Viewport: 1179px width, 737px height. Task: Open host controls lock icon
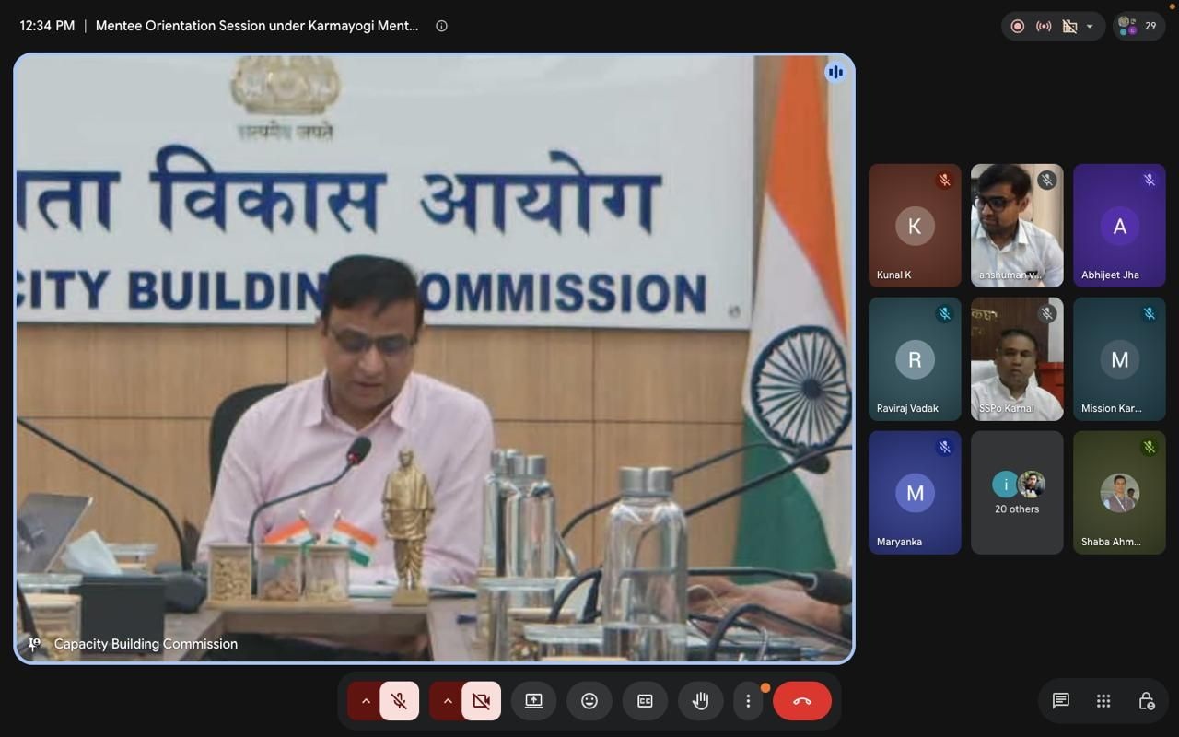coord(1146,701)
